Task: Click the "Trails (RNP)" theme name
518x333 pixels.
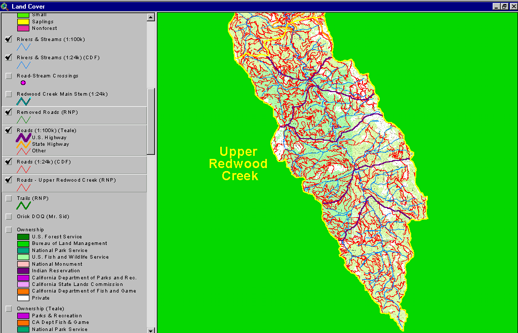Action: [x=33, y=198]
